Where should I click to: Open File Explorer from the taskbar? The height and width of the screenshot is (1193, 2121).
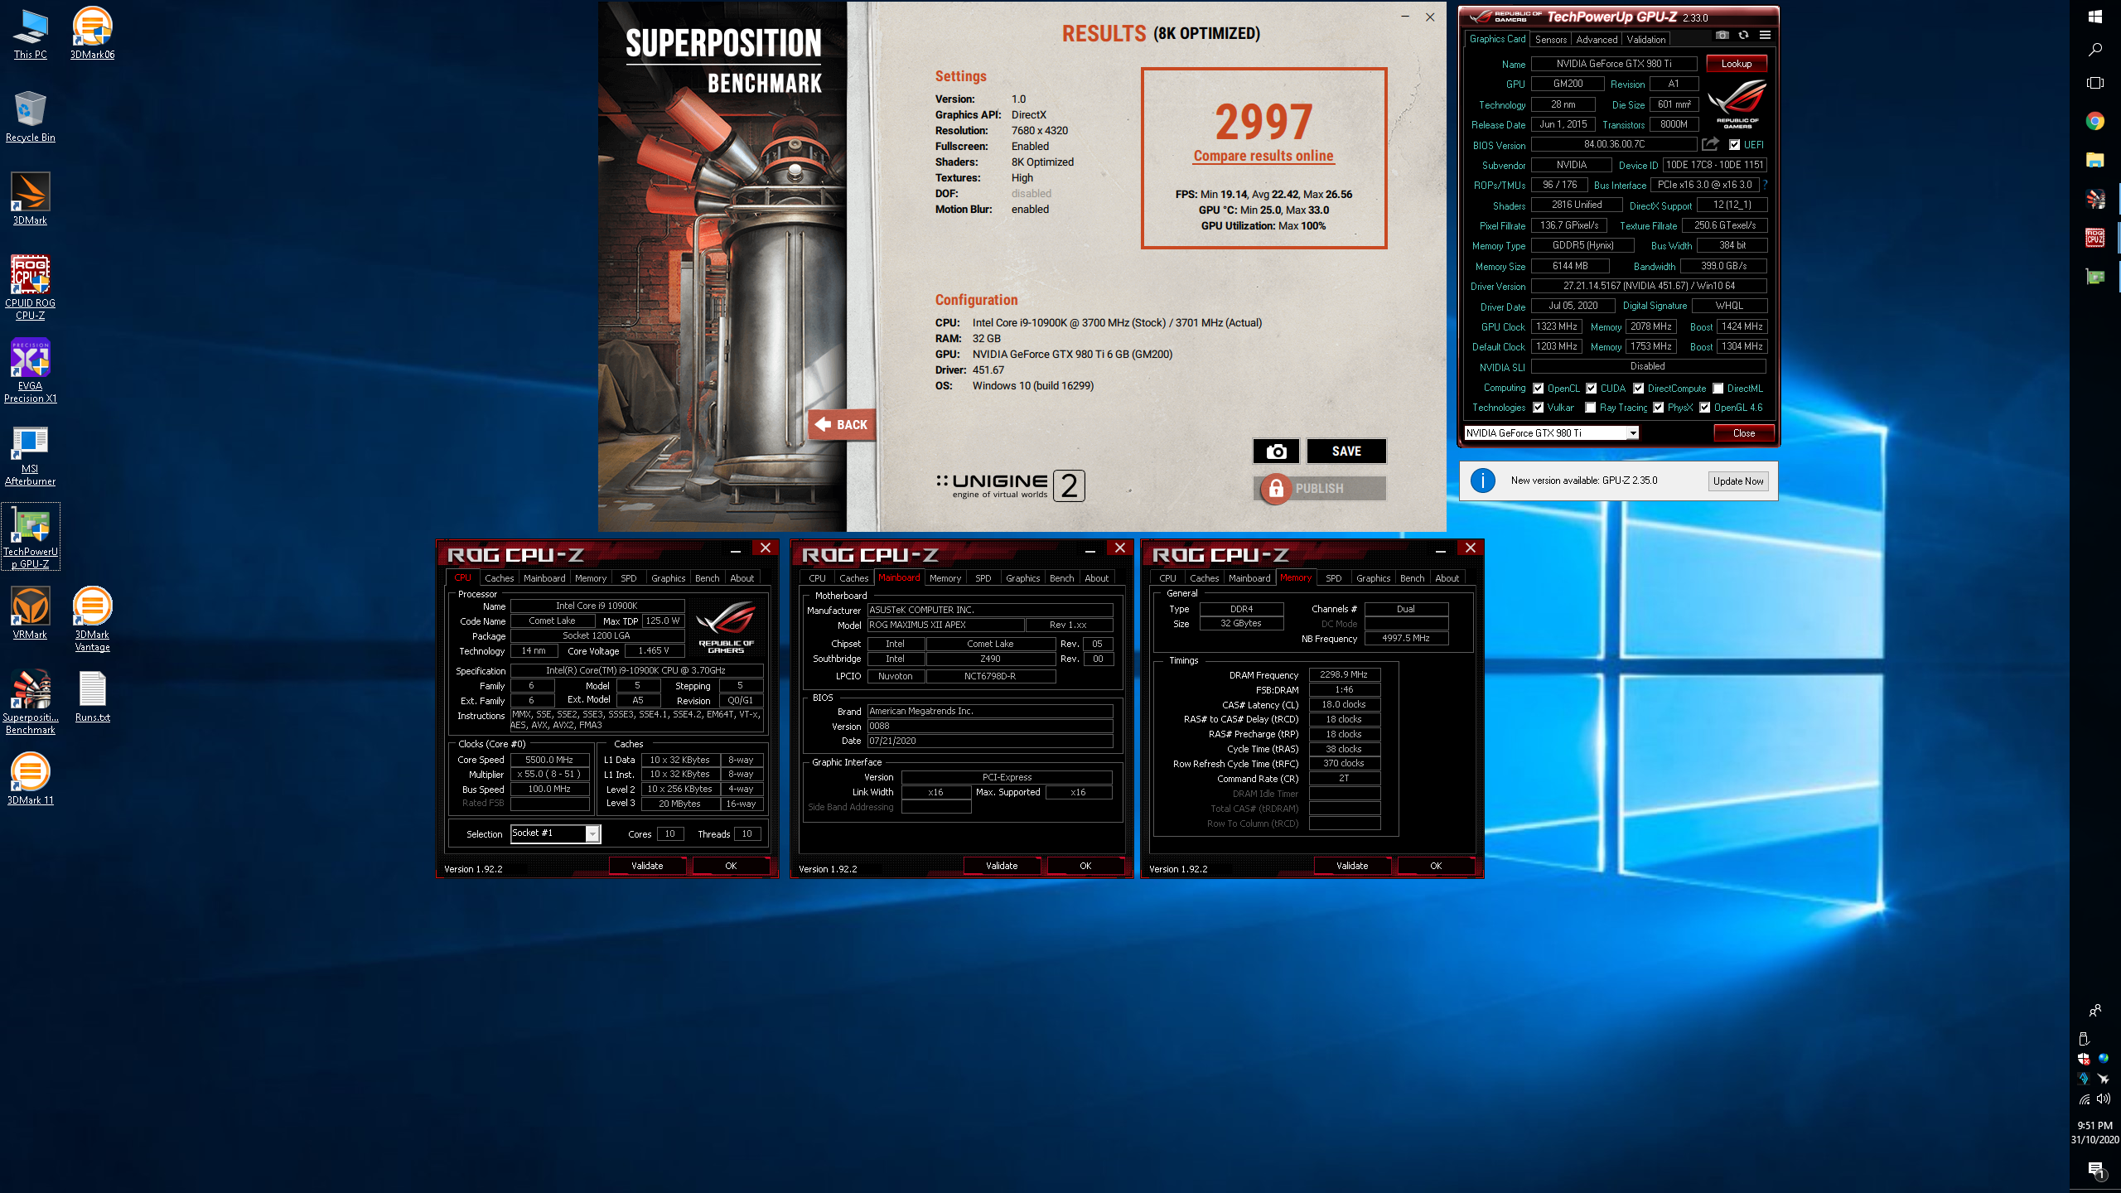pyautogui.click(x=2094, y=161)
